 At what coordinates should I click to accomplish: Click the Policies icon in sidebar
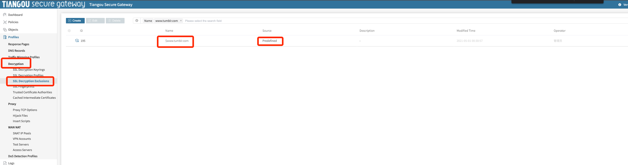5,22
